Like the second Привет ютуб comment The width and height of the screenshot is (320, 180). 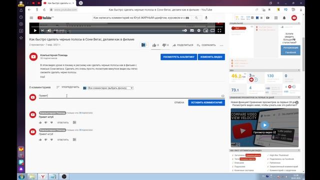tap(40, 139)
